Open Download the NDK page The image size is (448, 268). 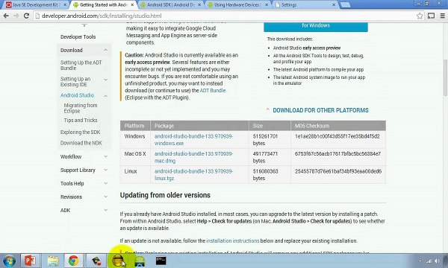tap(81, 143)
